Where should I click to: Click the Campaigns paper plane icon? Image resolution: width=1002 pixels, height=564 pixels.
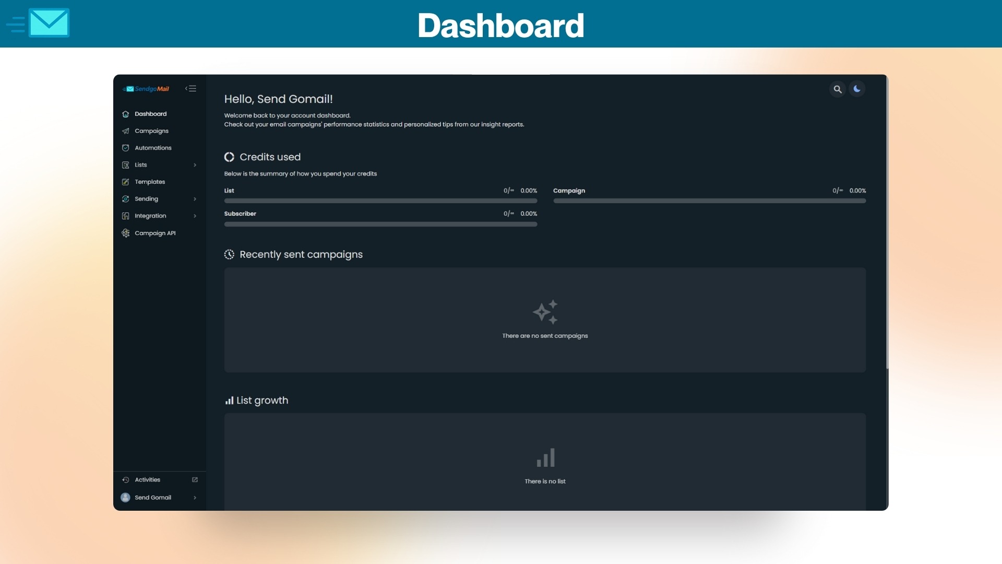click(125, 131)
